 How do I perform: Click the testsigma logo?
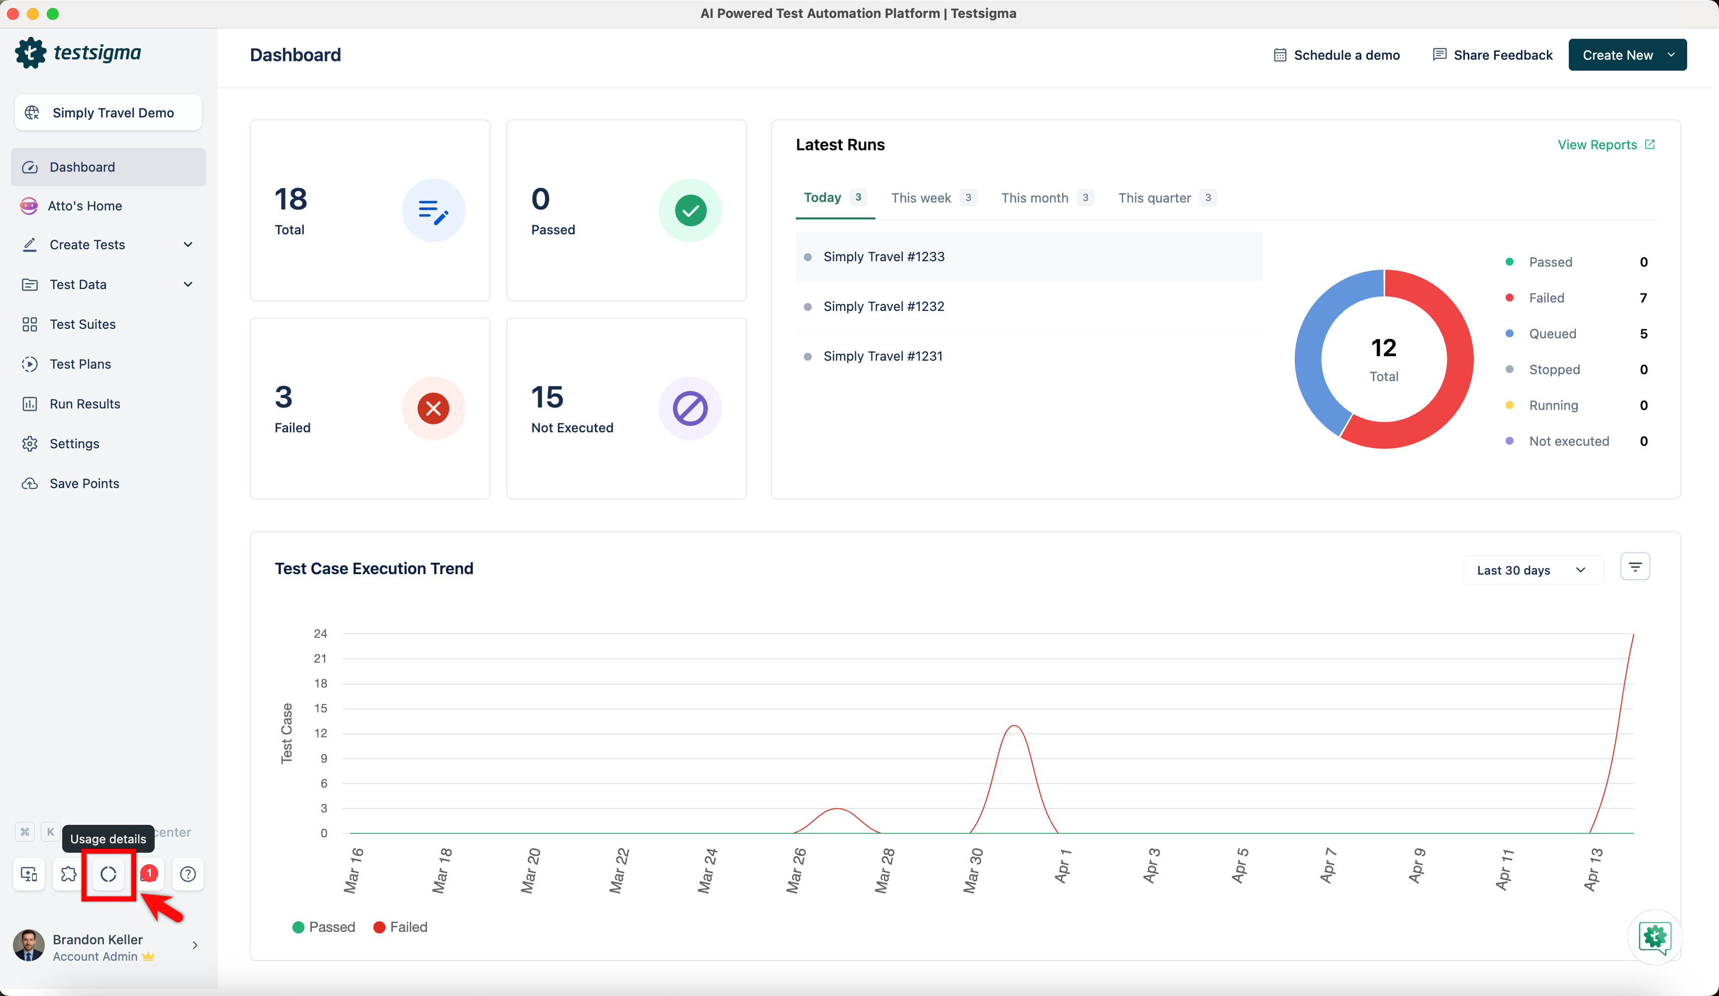78,53
